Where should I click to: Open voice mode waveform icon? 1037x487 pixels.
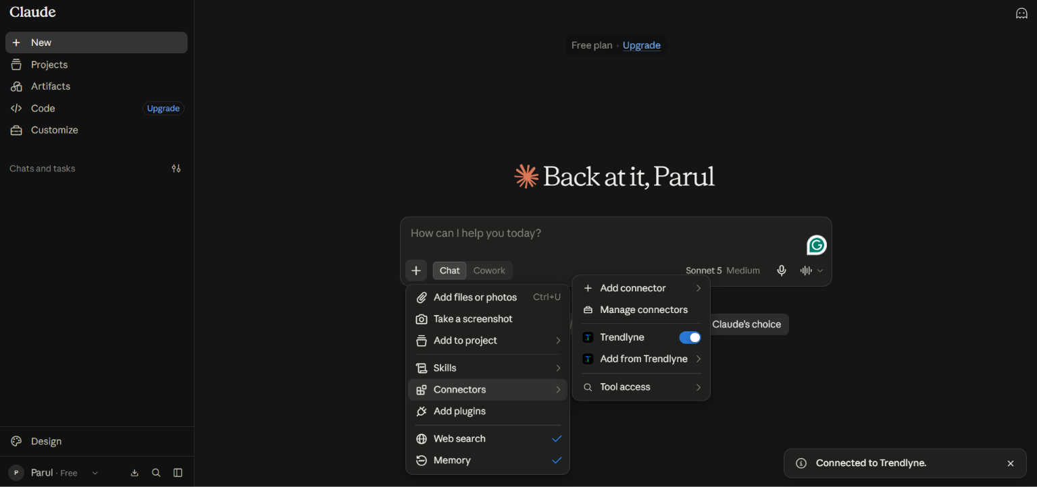(806, 270)
